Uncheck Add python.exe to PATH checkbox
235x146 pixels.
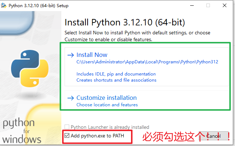(x=67, y=136)
